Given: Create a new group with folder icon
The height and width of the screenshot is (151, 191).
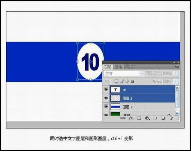Looking at the screenshot, I should (x=155, y=118).
